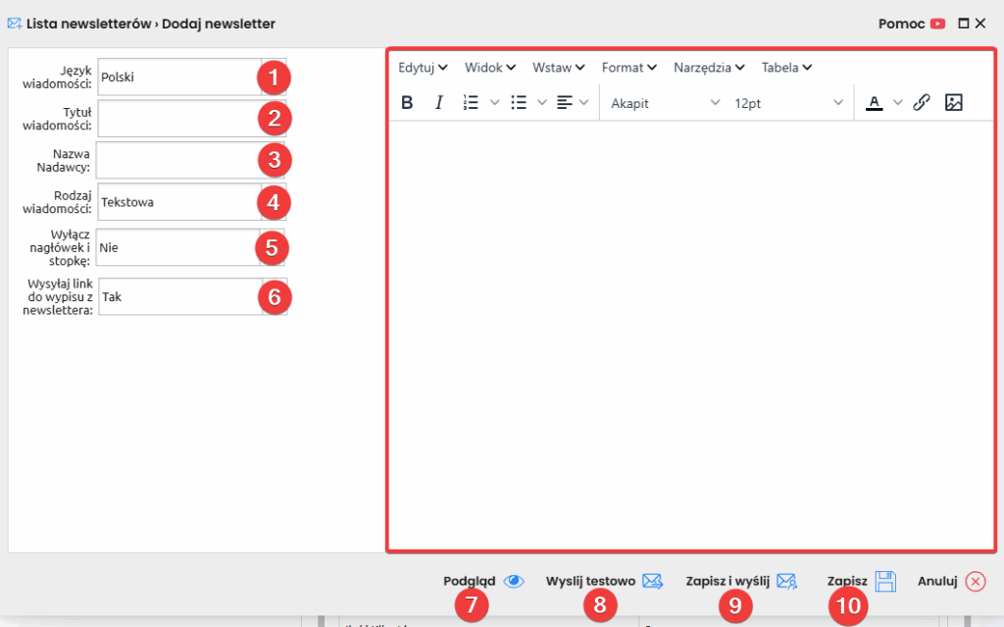Open the Wstaw menu
The width and height of the screenshot is (1004, 627).
[558, 68]
